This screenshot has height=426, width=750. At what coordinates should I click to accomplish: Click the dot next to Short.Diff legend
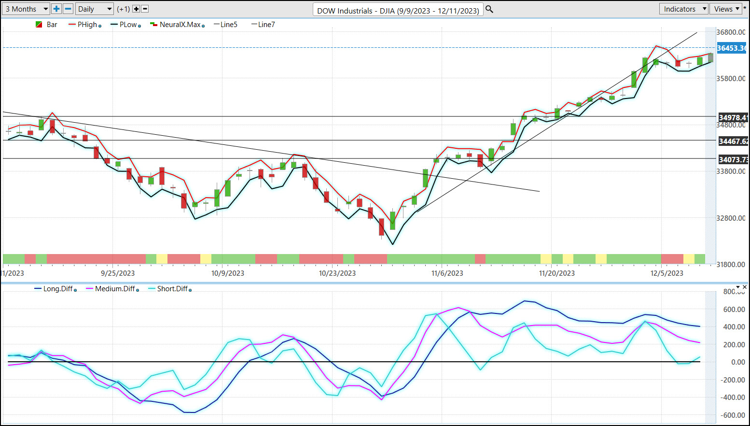point(190,290)
